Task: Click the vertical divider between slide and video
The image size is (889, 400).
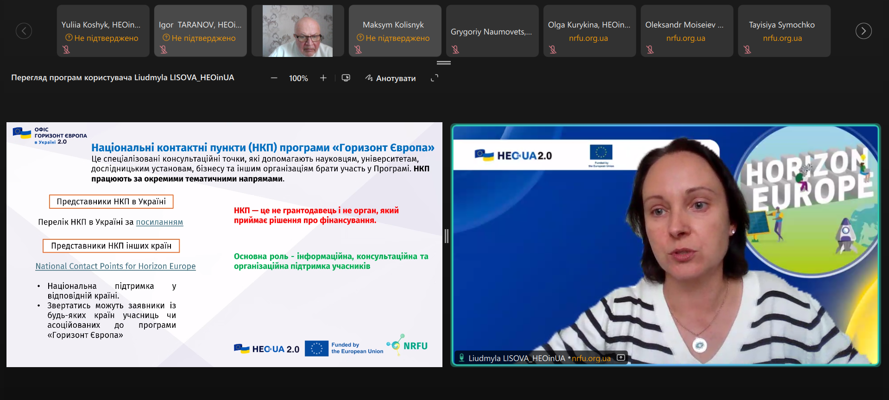Action: click(x=447, y=236)
